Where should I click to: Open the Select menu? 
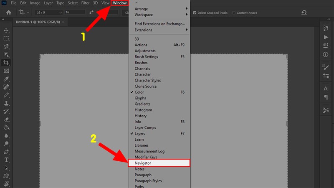[x=73, y=3]
